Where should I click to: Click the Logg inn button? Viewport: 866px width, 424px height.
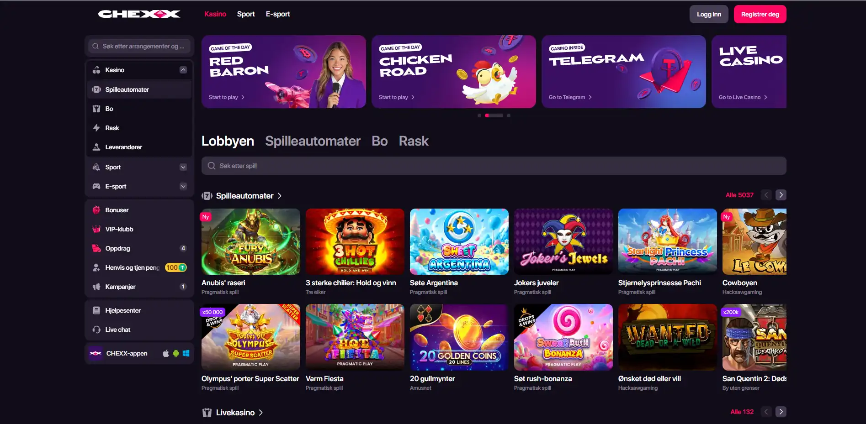[x=709, y=14]
